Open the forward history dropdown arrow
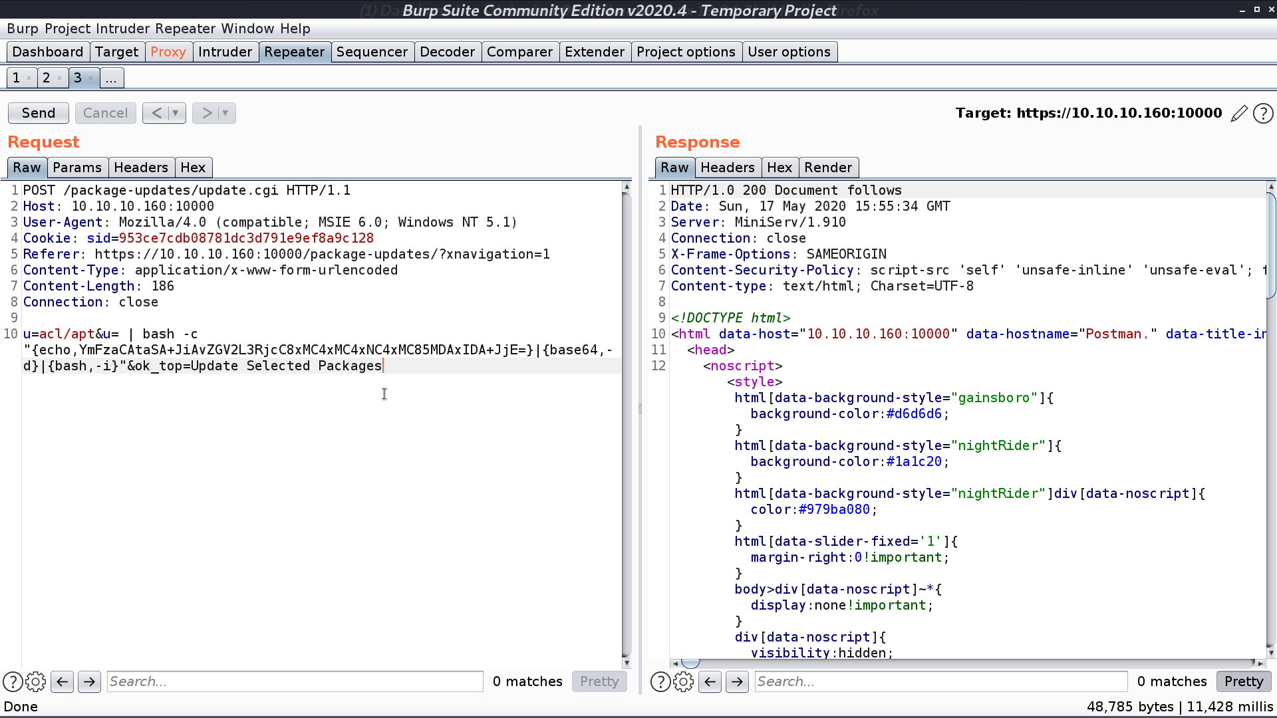1277x718 pixels. (225, 113)
